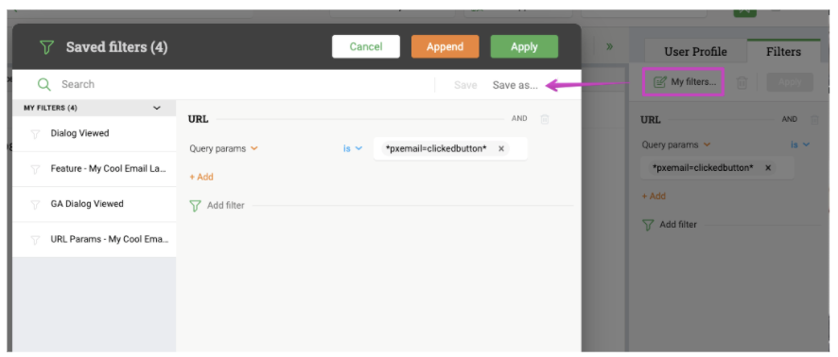Click funnel icon beside Dialog Viewed
This screenshot has height=357, width=838.
(x=35, y=134)
